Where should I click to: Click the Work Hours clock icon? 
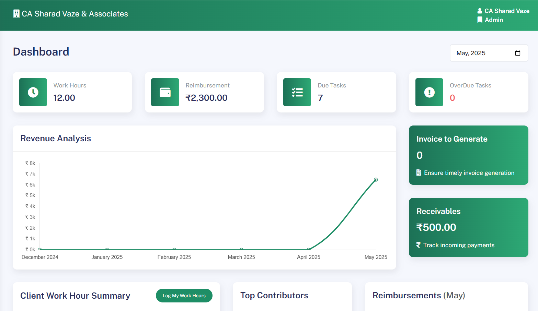[33, 92]
